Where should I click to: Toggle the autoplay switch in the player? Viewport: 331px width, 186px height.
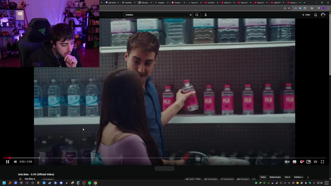tap(287, 162)
